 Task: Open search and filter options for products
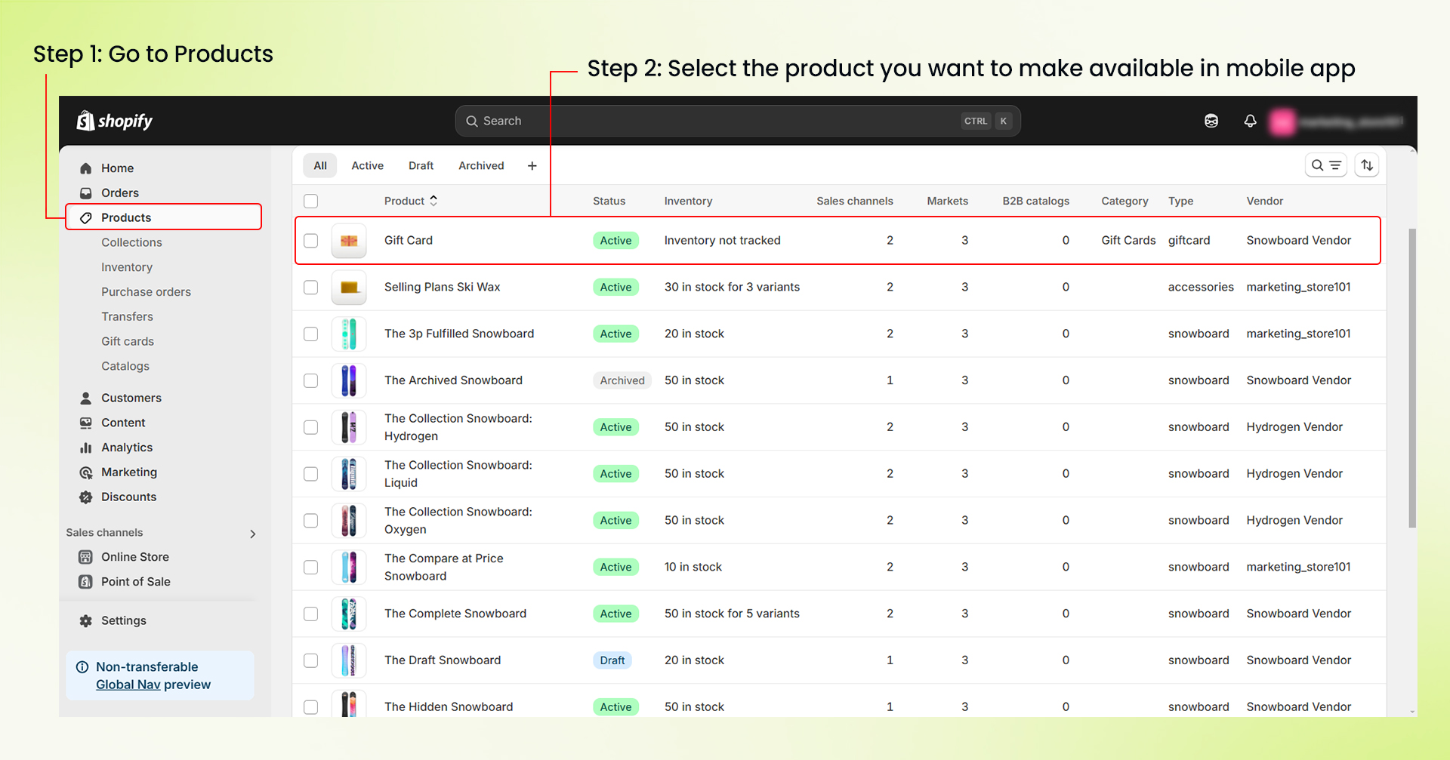click(1326, 165)
